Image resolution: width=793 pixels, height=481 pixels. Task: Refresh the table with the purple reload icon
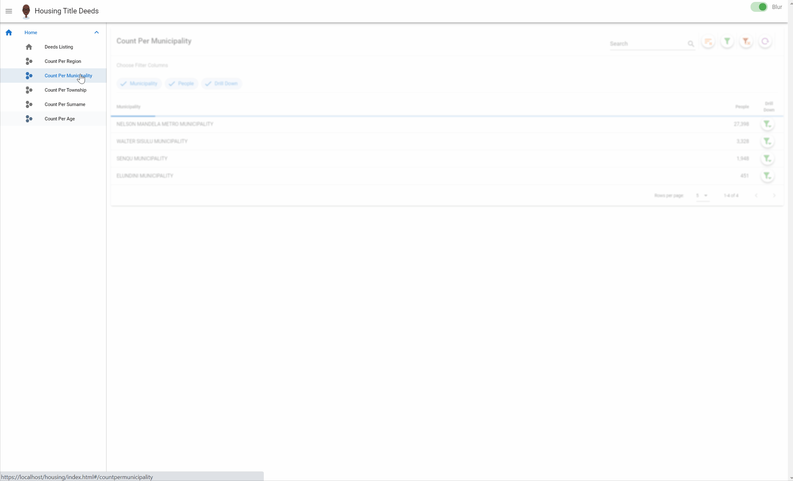tap(765, 42)
